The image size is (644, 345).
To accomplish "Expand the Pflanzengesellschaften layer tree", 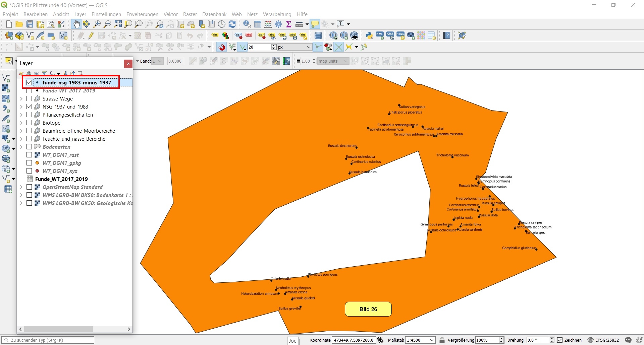I will (21, 115).
